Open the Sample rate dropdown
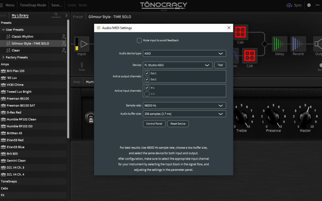The image size is (322, 201). coord(184,106)
